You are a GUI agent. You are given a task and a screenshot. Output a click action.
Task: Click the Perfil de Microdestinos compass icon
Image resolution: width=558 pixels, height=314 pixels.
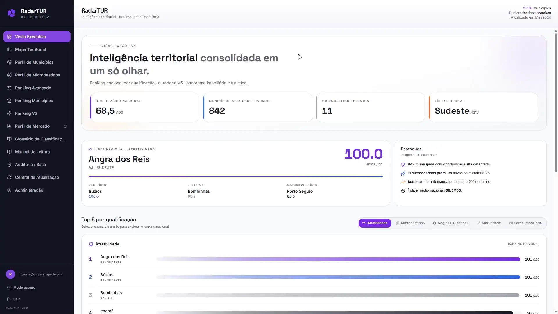coord(9,75)
